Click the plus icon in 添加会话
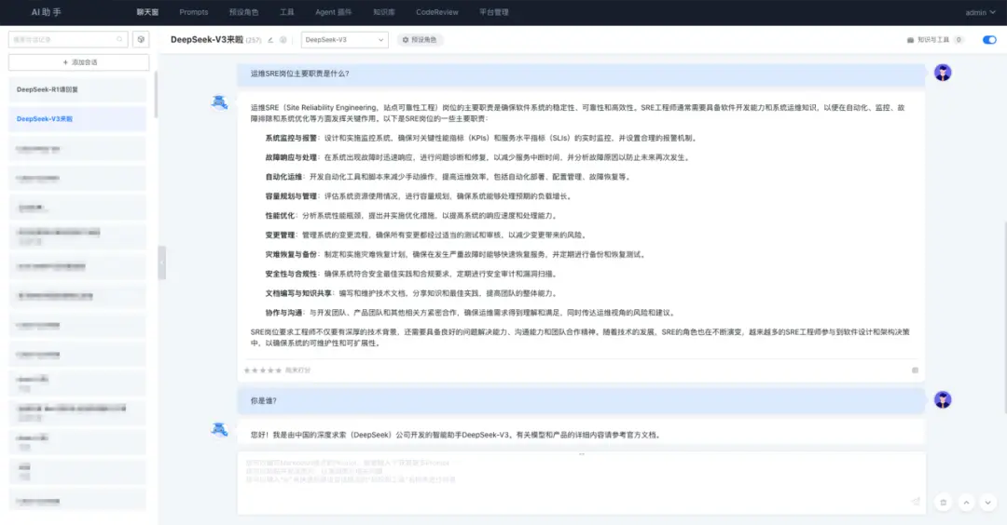This screenshot has height=525, width=1007. coord(65,62)
